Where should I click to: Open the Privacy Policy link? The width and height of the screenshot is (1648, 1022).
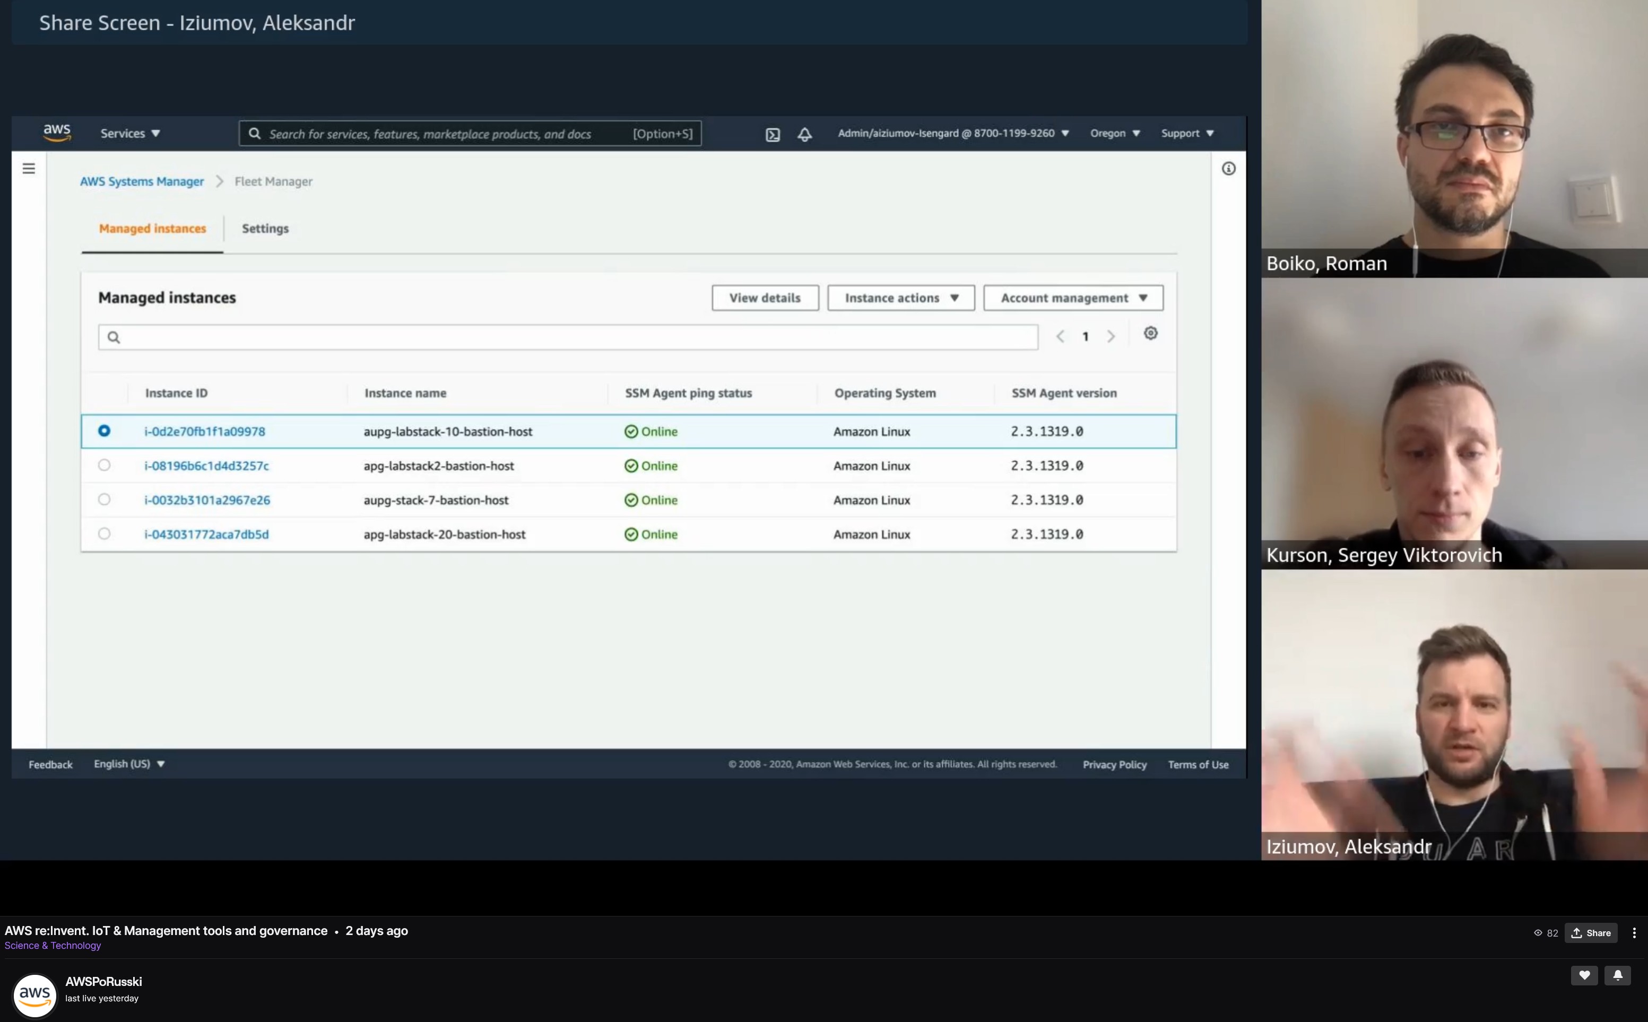point(1114,764)
